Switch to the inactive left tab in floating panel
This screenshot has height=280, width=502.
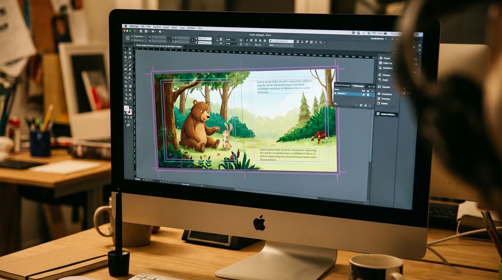point(342,85)
